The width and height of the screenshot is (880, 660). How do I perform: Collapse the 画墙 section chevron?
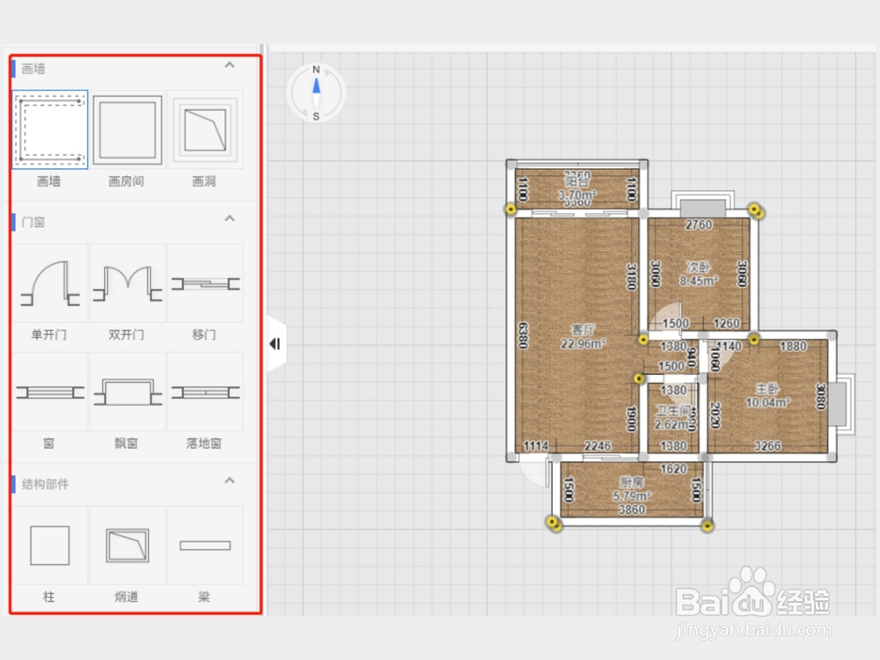coord(230,65)
